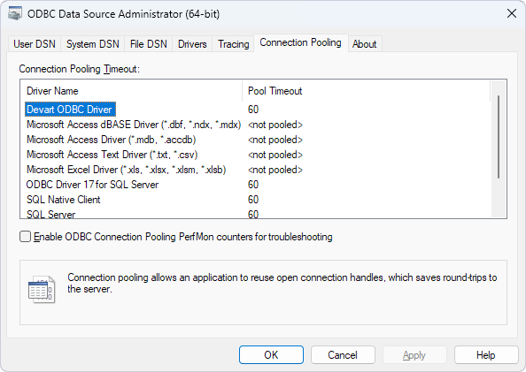Click the ODBC Administrator title bar icon
This screenshot has height=372, width=526.
click(15, 14)
